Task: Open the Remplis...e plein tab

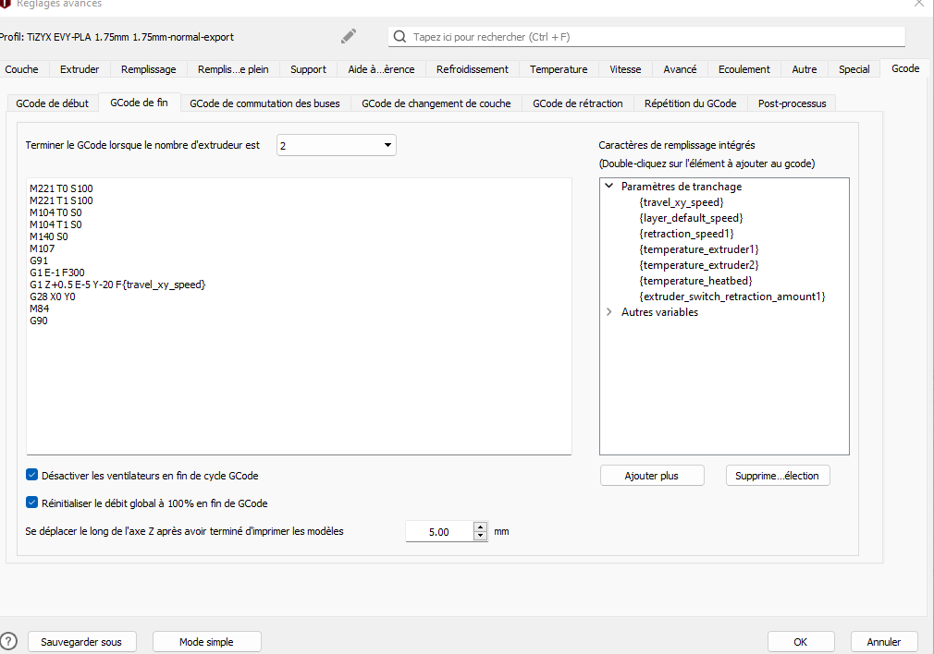Action: (233, 69)
